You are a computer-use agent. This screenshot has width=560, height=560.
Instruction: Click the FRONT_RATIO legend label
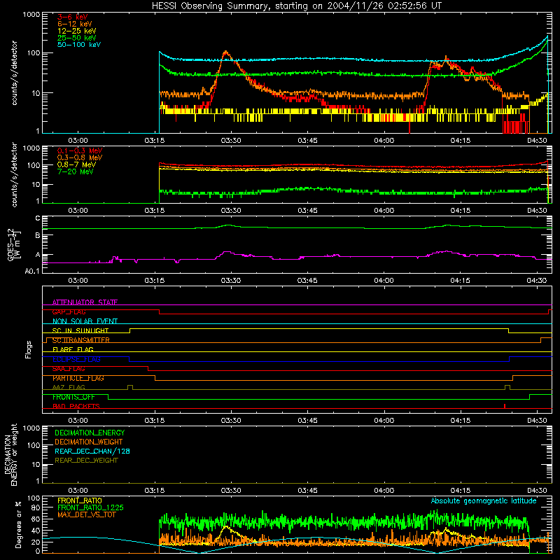(x=80, y=500)
